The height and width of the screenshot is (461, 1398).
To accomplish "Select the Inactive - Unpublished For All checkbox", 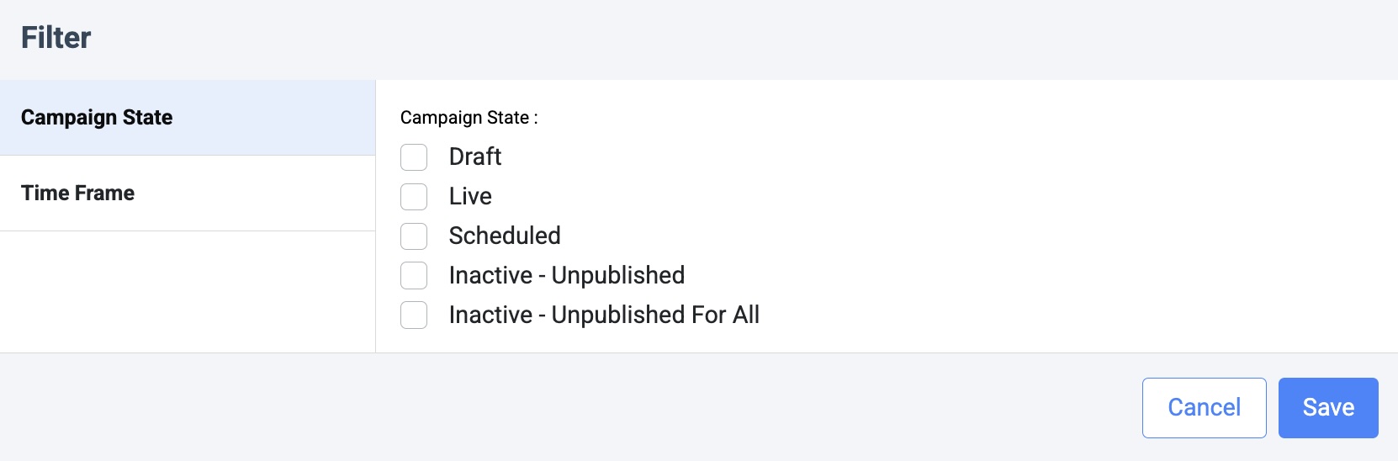I will pos(414,315).
